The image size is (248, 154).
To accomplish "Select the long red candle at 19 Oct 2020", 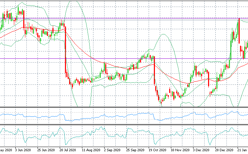I will pos(154,71).
